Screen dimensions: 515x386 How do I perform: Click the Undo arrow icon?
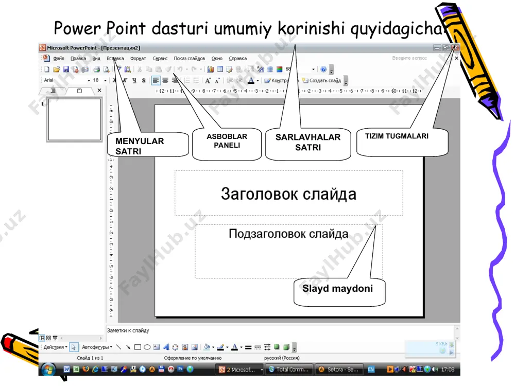coord(180,69)
